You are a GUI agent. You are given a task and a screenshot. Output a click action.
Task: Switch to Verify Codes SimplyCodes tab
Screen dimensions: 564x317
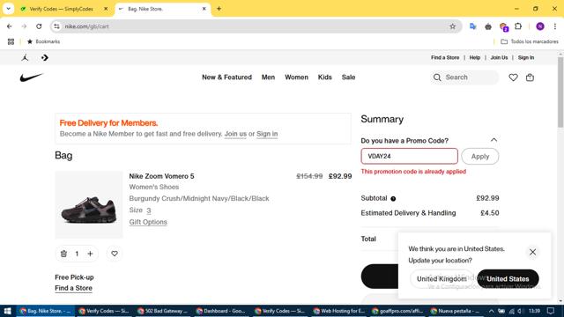(61, 9)
